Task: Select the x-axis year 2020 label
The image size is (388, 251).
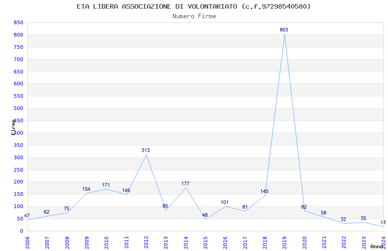Action: coord(304,243)
